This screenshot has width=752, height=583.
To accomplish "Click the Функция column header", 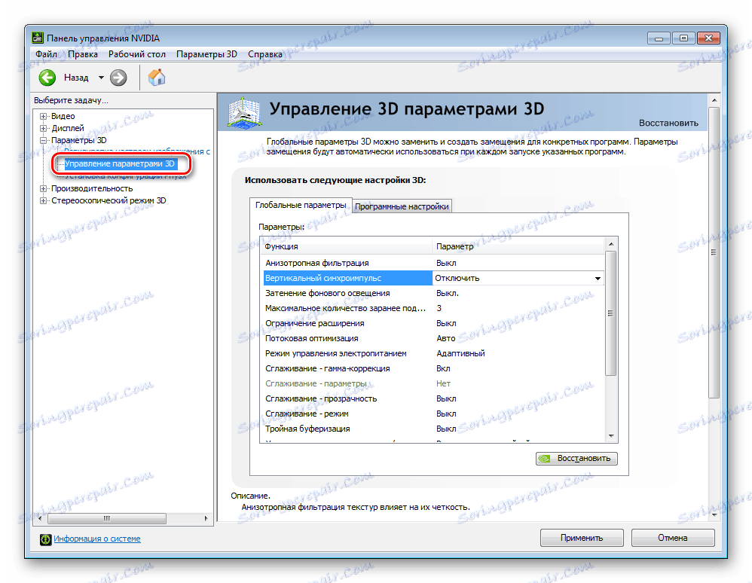I will (x=347, y=246).
